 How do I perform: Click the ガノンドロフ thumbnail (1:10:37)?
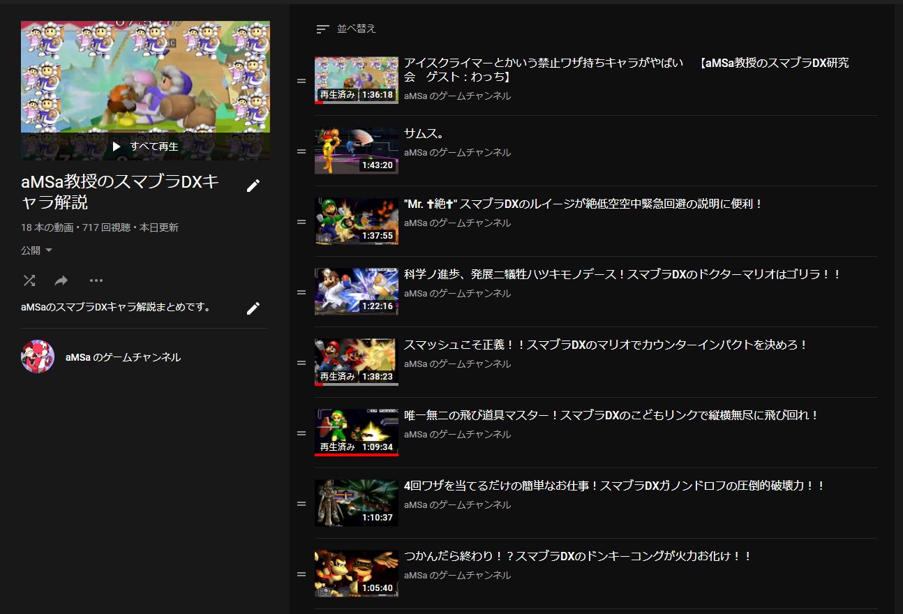pos(357,503)
